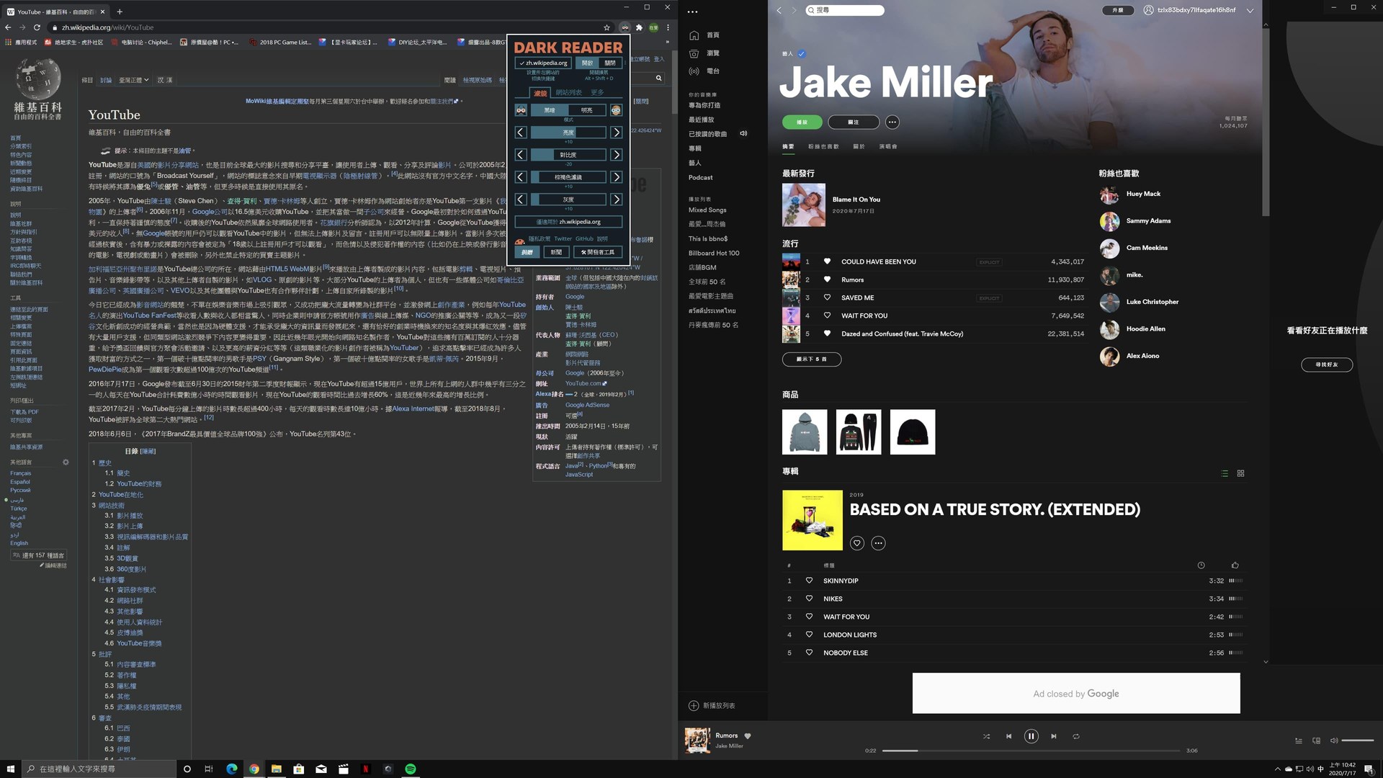Unlike the now-playing Rumors song heart

748,735
